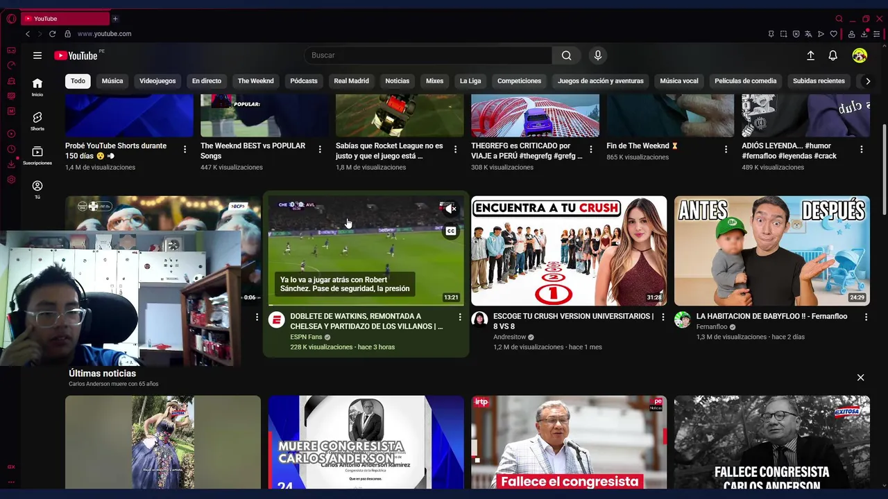The width and height of the screenshot is (888, 499).
Task: Start voice search with microphone icon
Action: (x=597, y=55)
